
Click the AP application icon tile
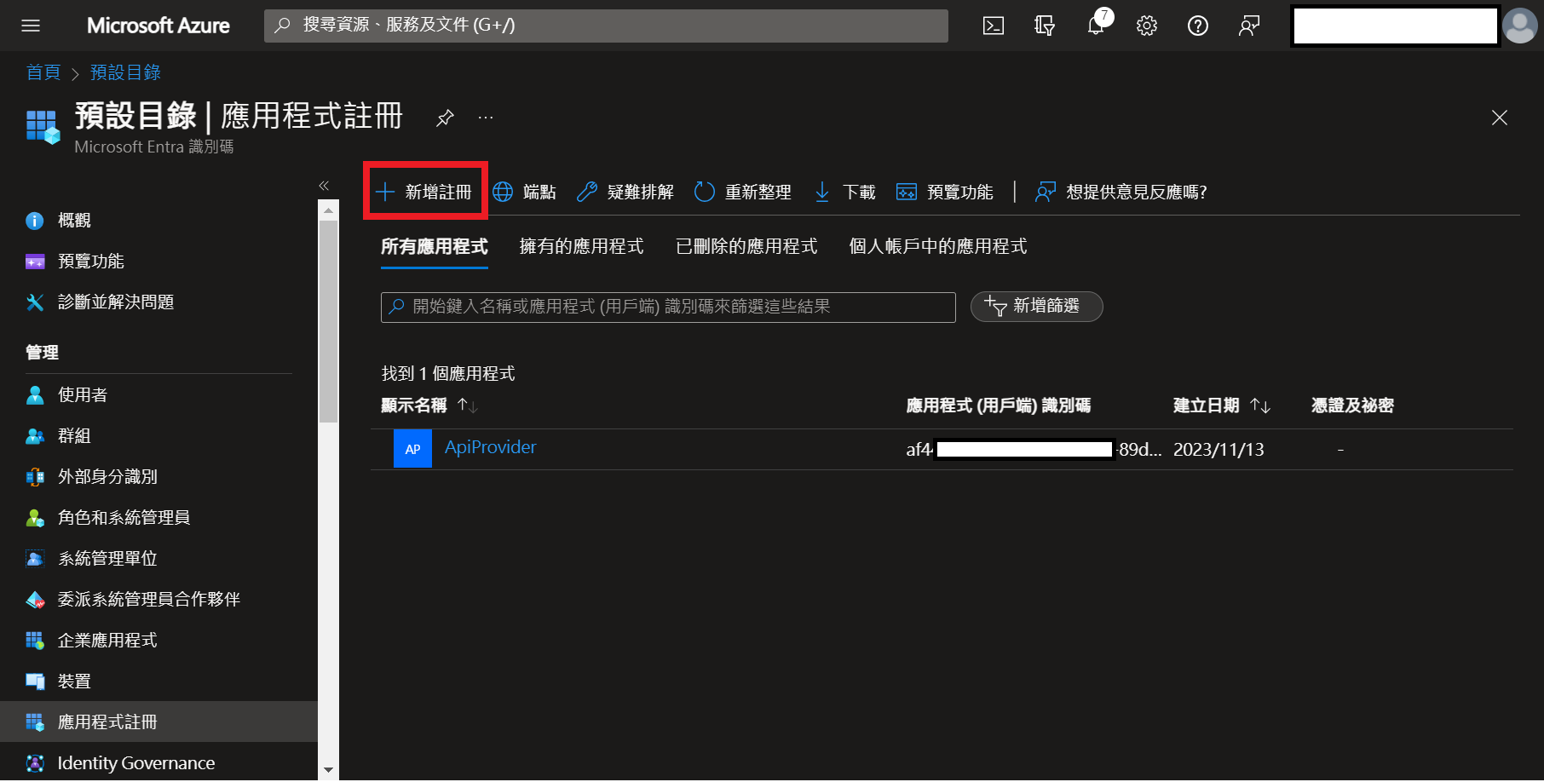(x=412, y=449)
